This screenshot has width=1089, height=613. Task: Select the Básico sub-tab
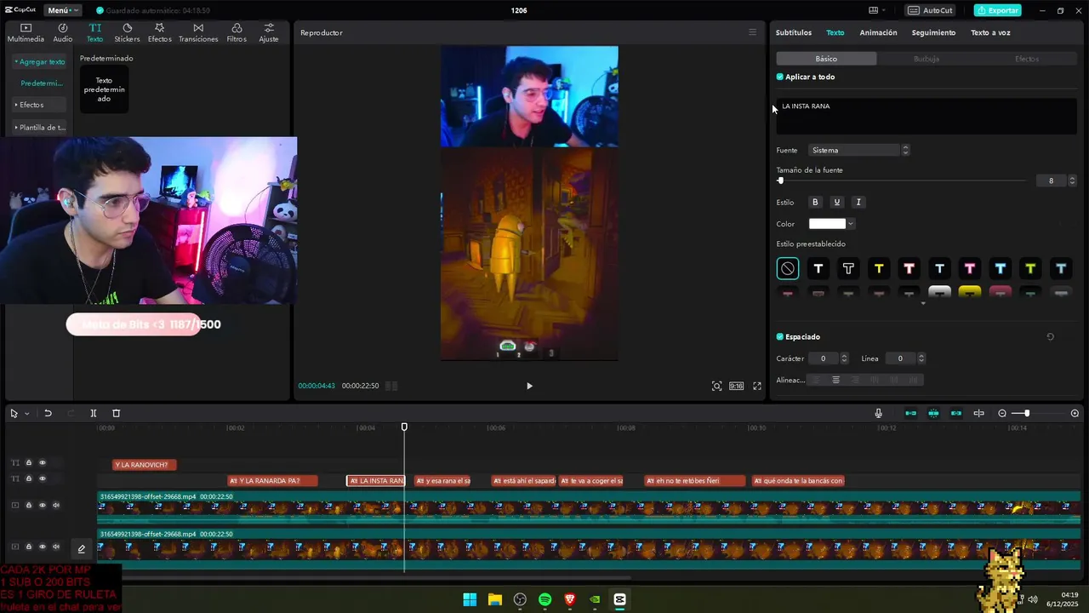point(826,59)
